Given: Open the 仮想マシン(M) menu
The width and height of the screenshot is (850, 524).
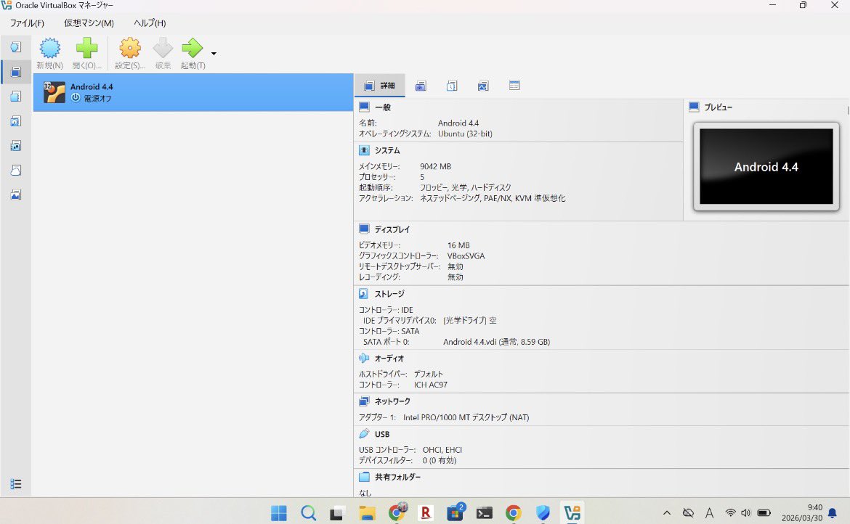Looking at the screenshot, I should tap(89, 23).
